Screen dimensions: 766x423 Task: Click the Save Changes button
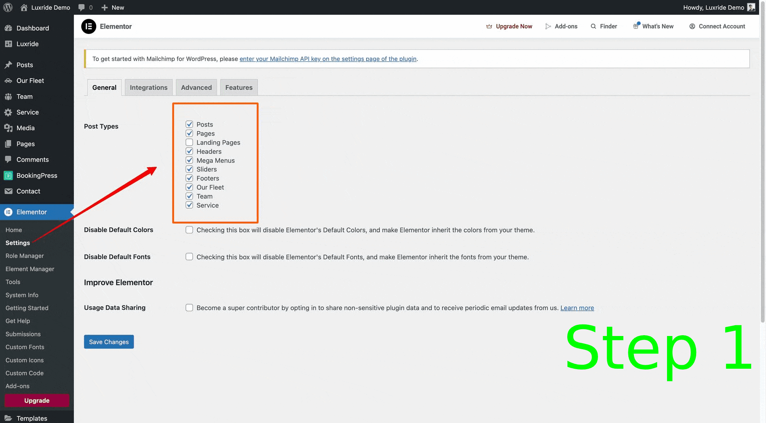pos(109,342)
